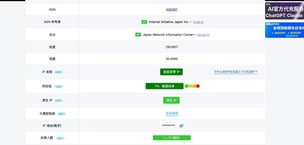Screen dimensions: 304x145
Task: Open the nic.ad.jp link
Action: pos(203,35)
